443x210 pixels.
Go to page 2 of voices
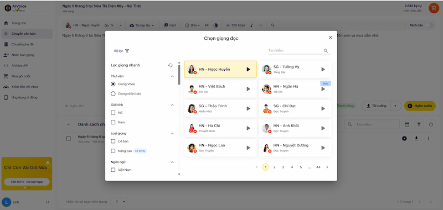pos(274,167)
